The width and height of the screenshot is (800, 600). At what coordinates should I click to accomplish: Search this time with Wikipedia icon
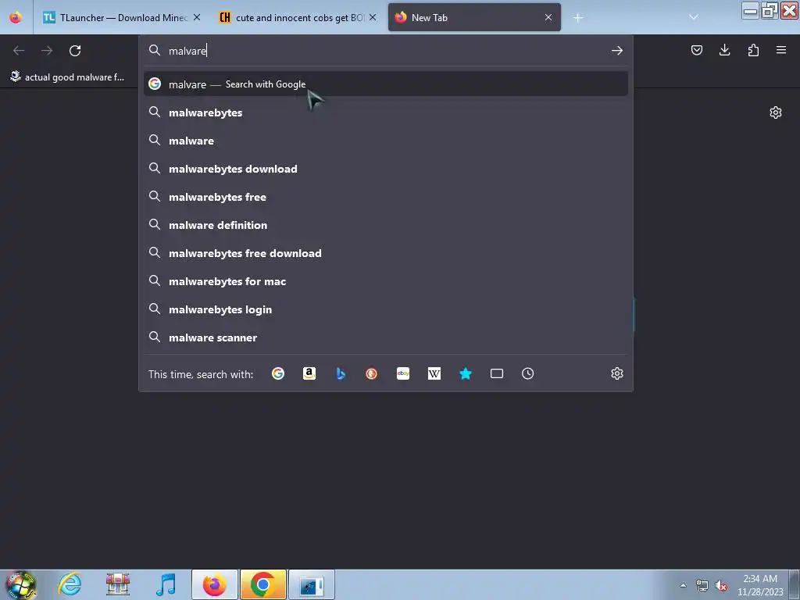[x=434, y=374]
